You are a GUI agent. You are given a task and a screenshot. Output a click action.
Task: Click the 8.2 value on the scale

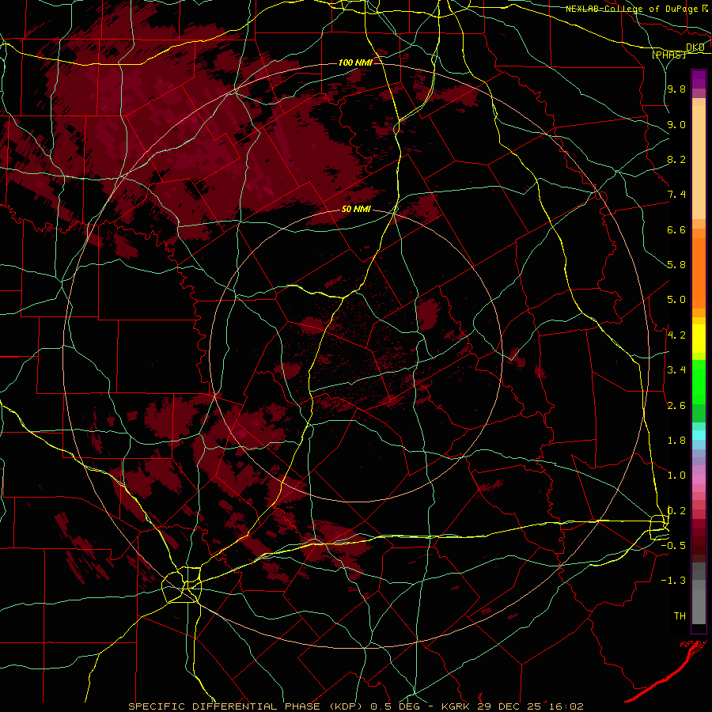tap(676, 159)
